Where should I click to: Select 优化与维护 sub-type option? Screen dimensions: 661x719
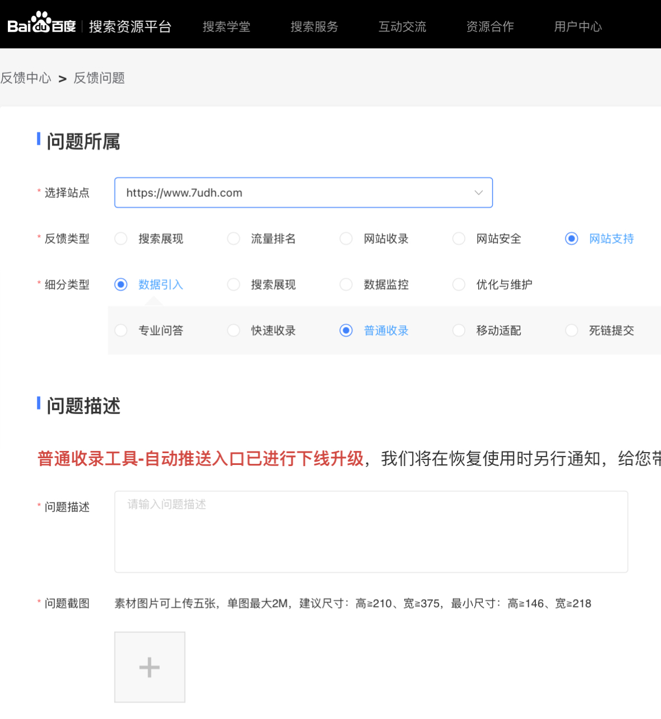[x=459, y=285]
